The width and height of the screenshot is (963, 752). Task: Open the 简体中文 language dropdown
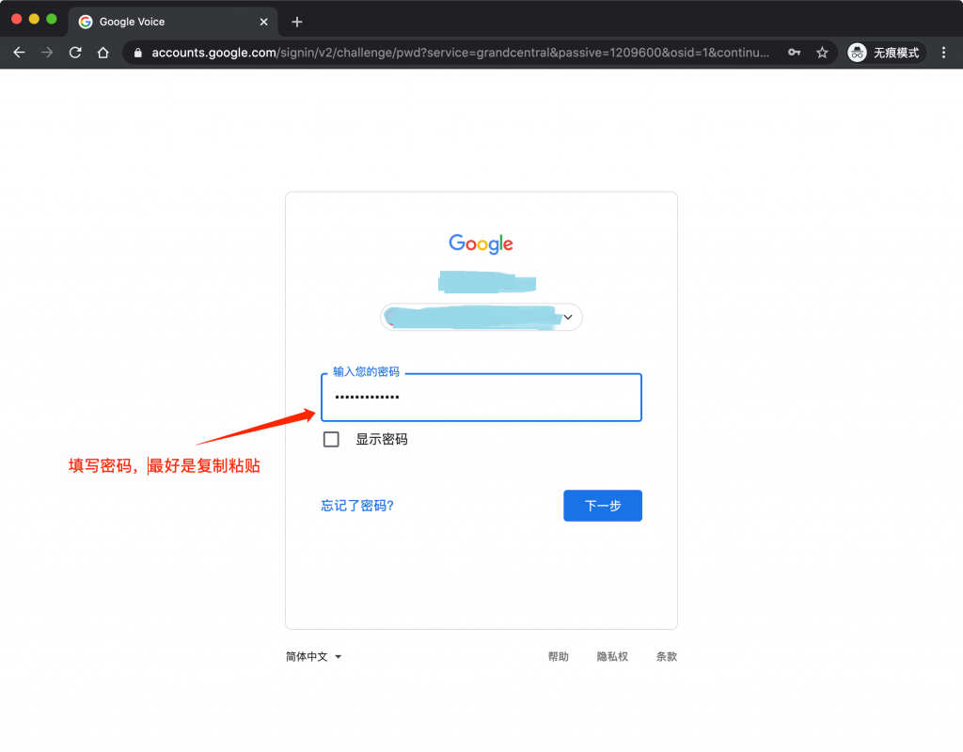click(314, 656)
